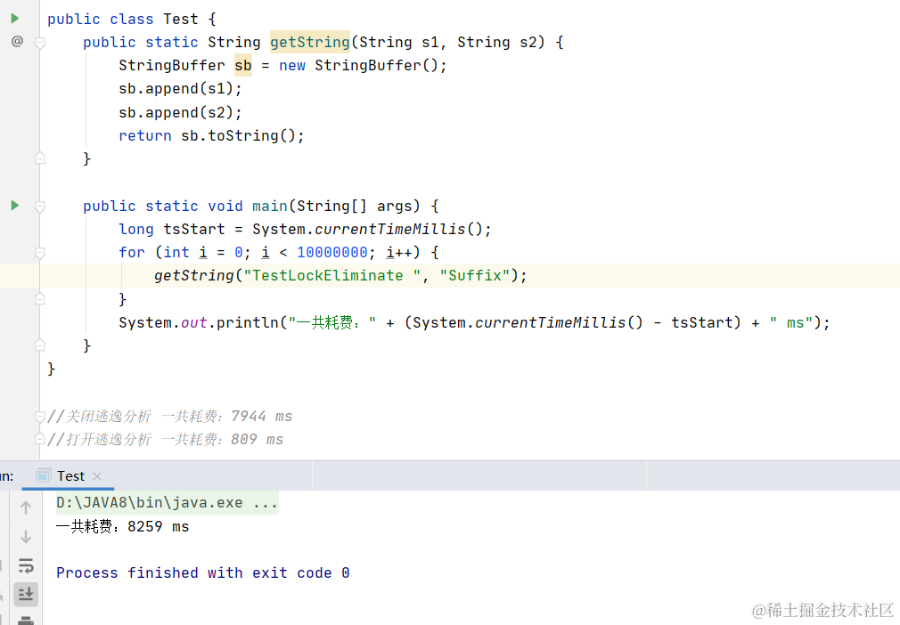Click main method name in declaration
This screenshot has height=625, width=900.
click(270, 206)
